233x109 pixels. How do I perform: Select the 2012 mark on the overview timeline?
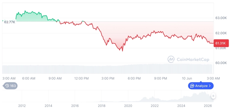coord(22,106)
